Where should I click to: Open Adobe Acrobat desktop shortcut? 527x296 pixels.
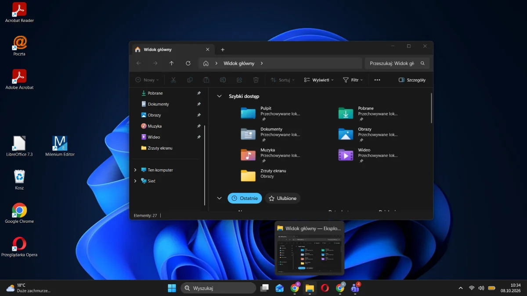(19, 79)
